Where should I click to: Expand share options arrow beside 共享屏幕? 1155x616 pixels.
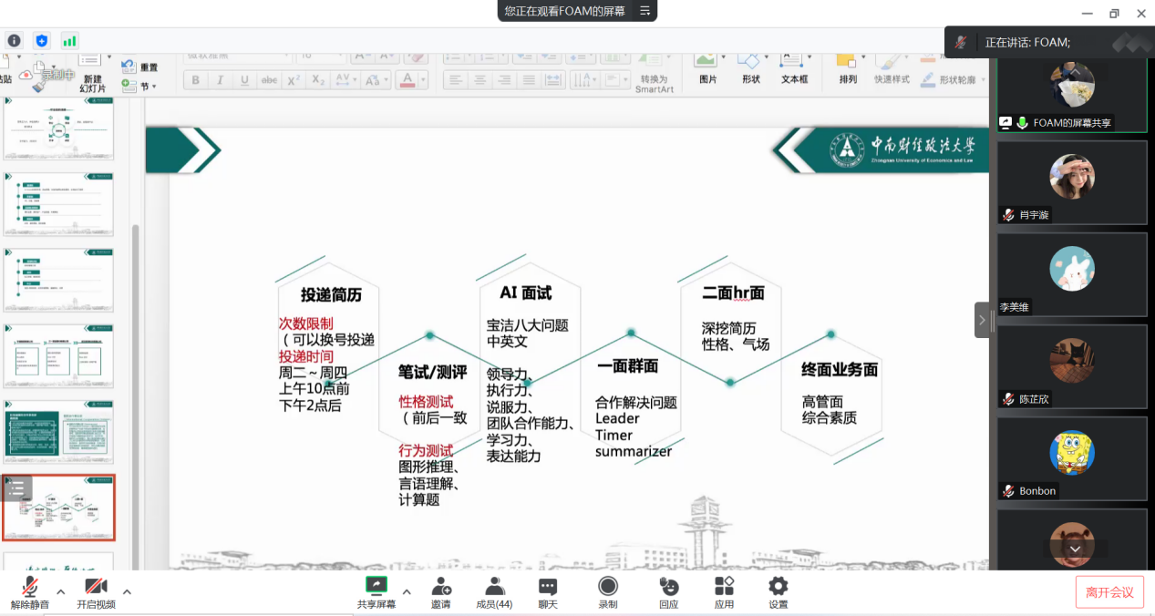coord(407,592)
